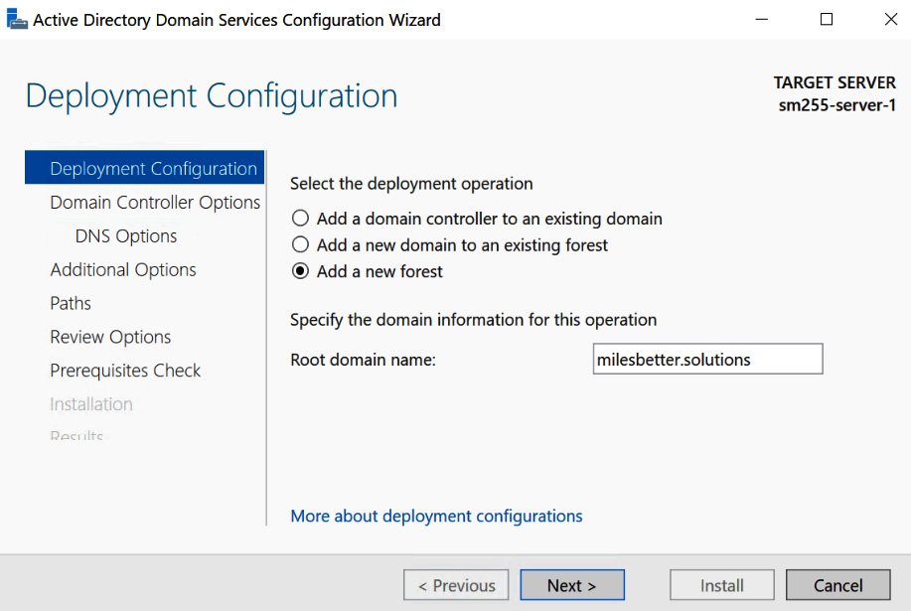The height and width of the screenshot is (611, 911).
Task: Click the TARGET SERVER label
Action: 835,82
